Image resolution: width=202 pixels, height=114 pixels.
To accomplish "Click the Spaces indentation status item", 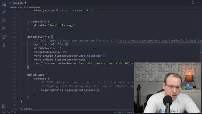I will point(130,112).
